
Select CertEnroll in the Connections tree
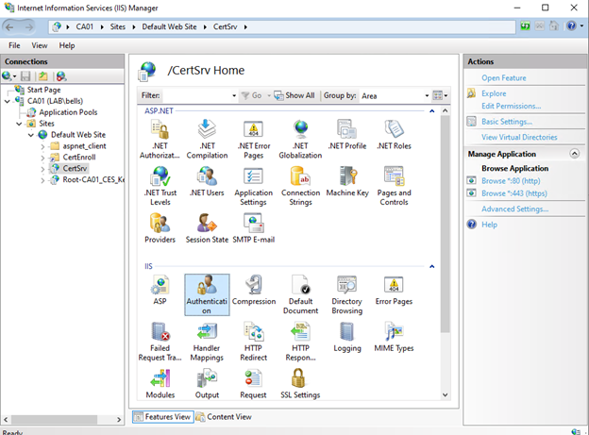tap(79, 157)
